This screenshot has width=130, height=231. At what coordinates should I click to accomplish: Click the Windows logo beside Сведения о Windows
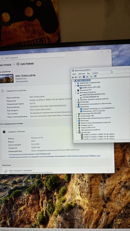pos(4,132)
